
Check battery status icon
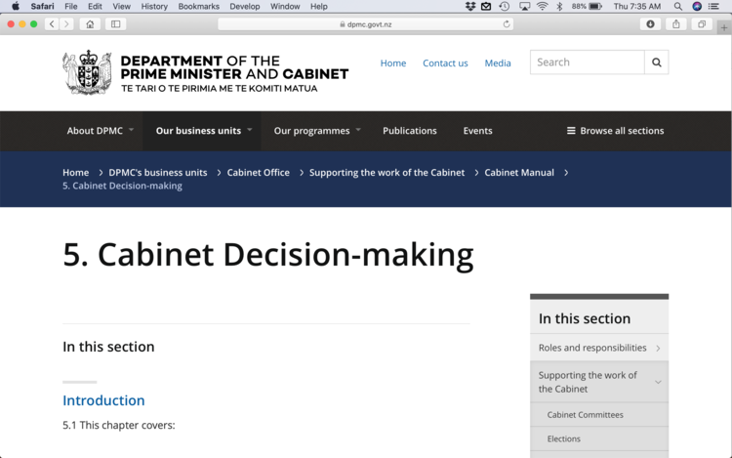point(595,7)
